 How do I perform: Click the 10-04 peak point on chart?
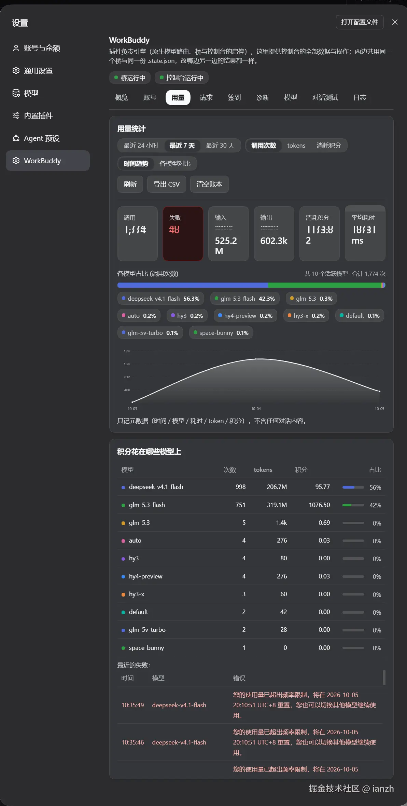[x=256, y=359]
